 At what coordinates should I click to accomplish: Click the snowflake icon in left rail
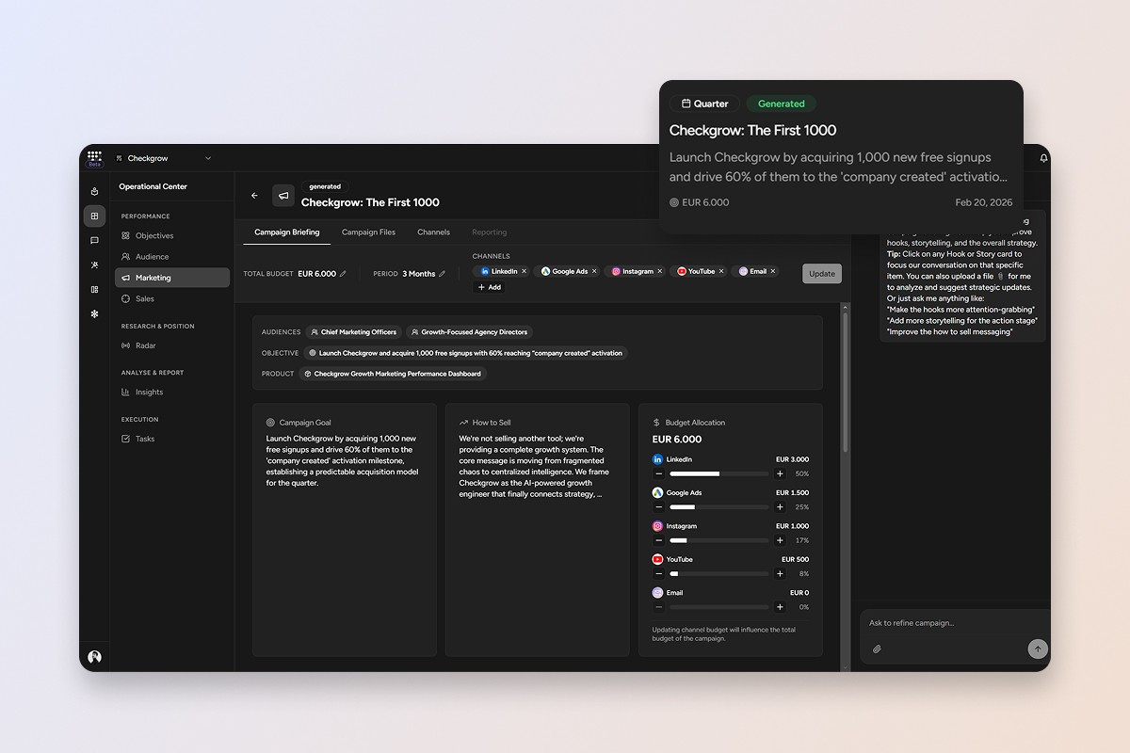pyautogui.click(x=94, y=314)
